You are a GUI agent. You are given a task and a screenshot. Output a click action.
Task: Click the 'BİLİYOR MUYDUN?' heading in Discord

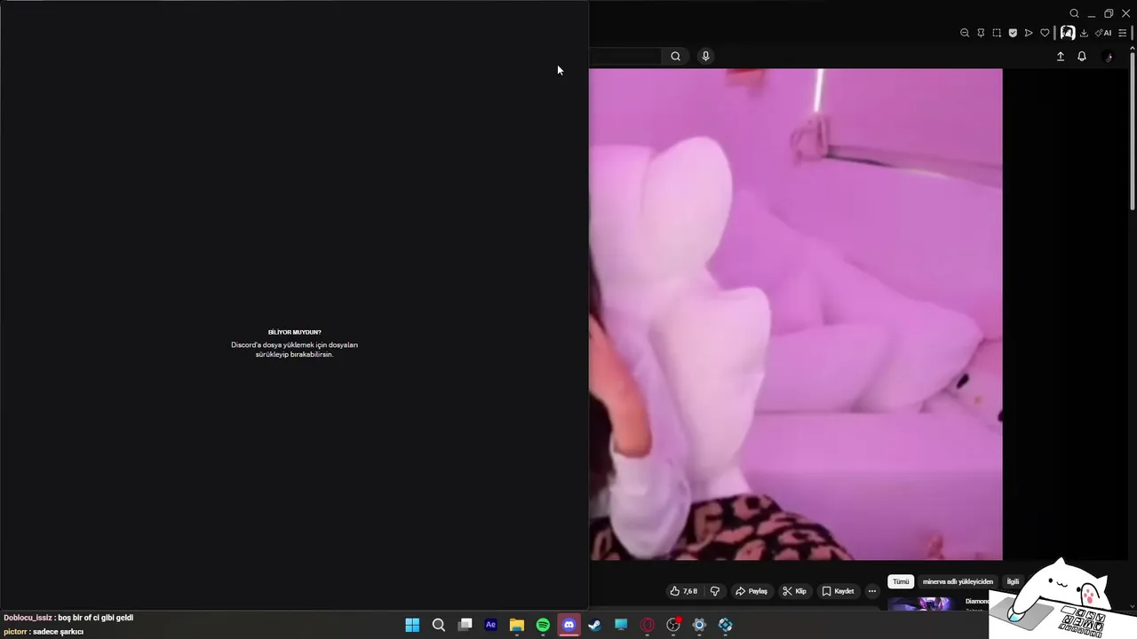(295, 332)
